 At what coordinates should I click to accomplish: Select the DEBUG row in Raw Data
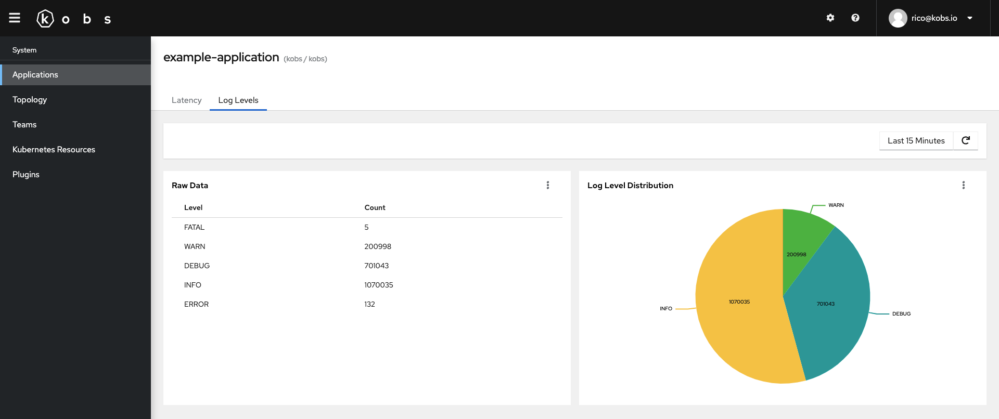coord(367,266)
